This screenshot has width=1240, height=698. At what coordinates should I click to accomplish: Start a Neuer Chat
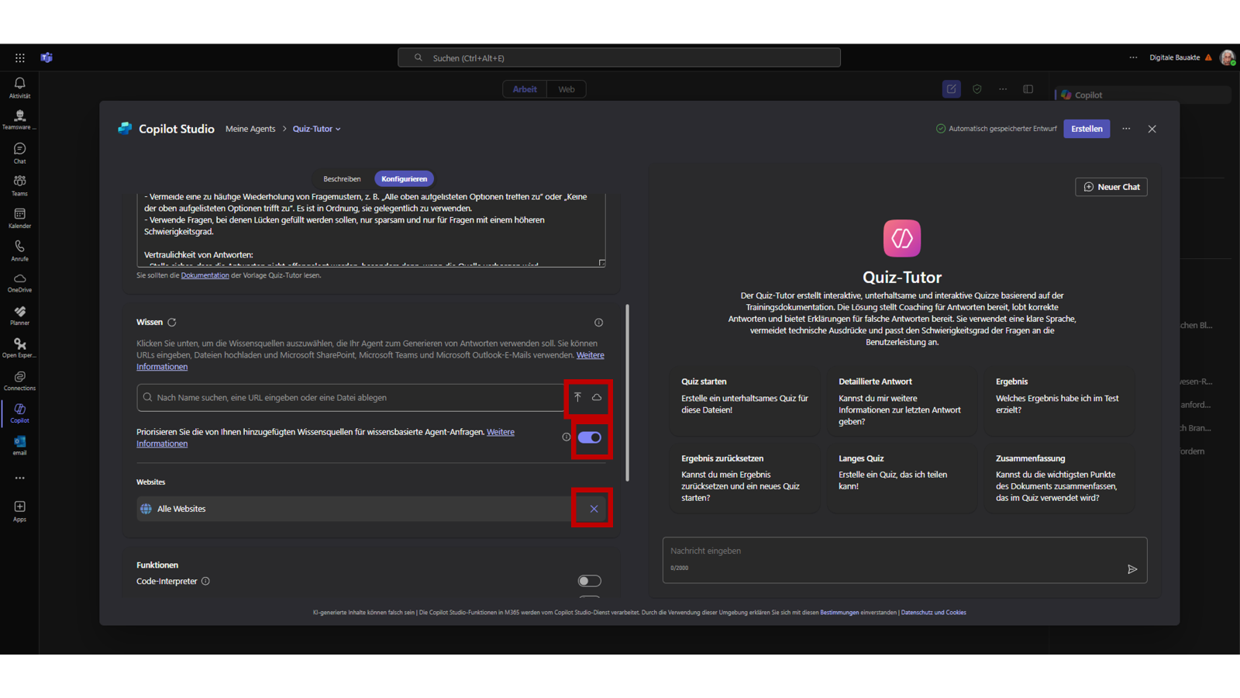[1111, 187]
